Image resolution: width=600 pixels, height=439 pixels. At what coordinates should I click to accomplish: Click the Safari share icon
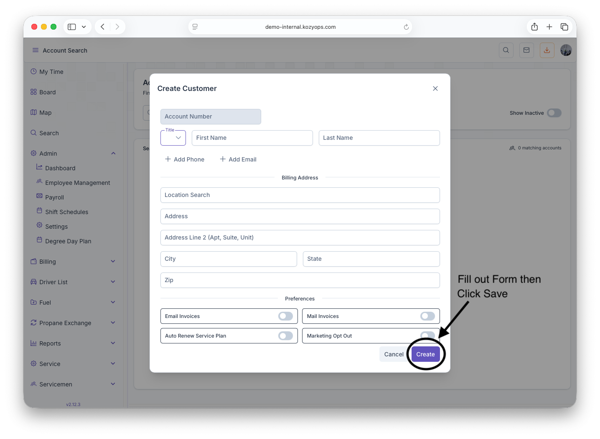[x=534, y=27]
